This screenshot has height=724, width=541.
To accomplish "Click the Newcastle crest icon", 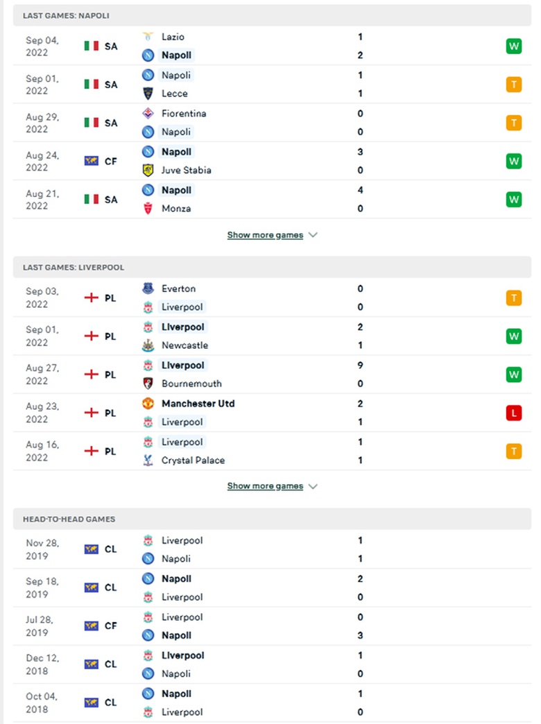I will point(148,345).
